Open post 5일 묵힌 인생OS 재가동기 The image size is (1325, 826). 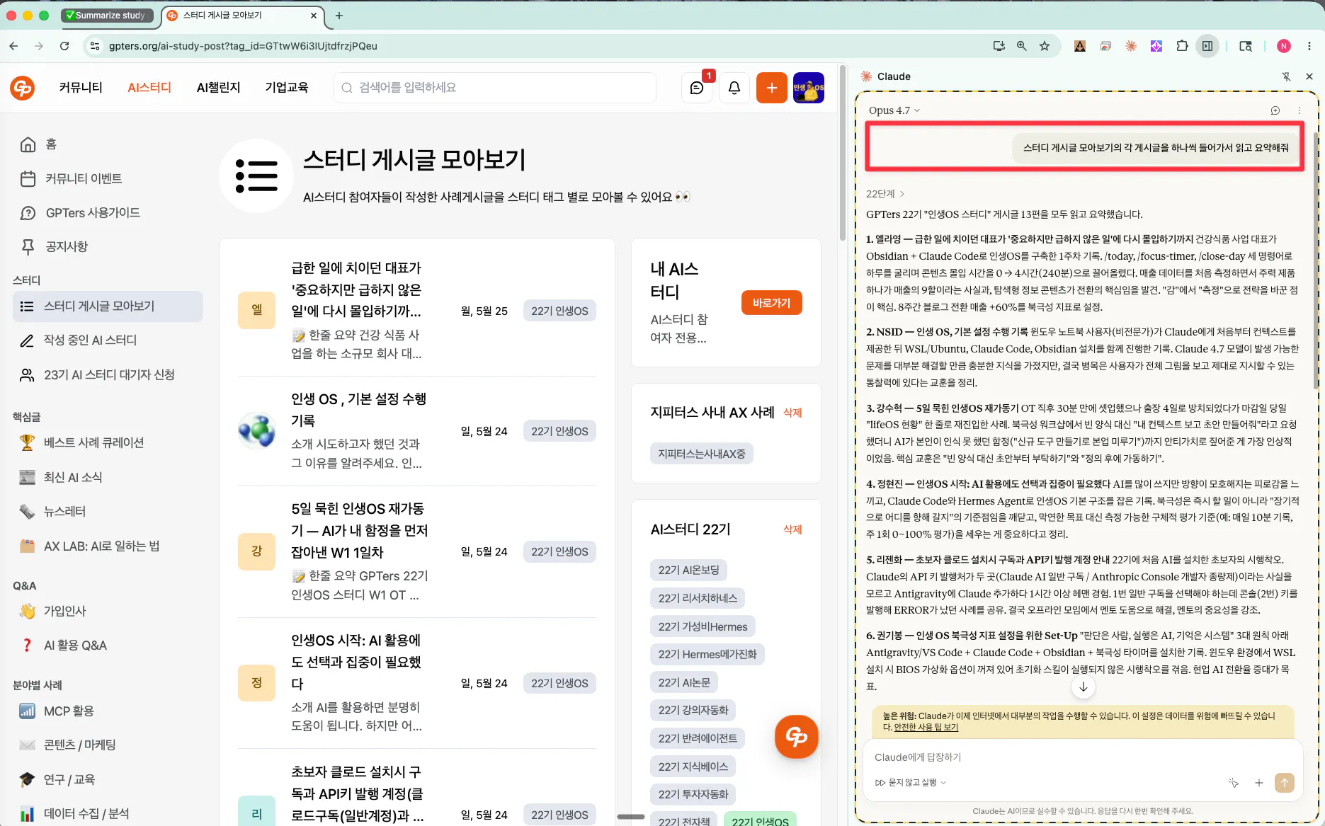point(360,530)
